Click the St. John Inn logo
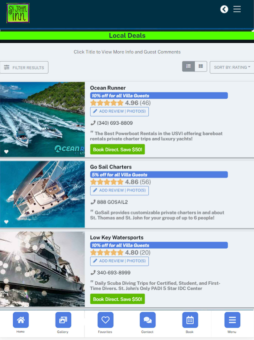The image size is (254, 340). (18, 13)
